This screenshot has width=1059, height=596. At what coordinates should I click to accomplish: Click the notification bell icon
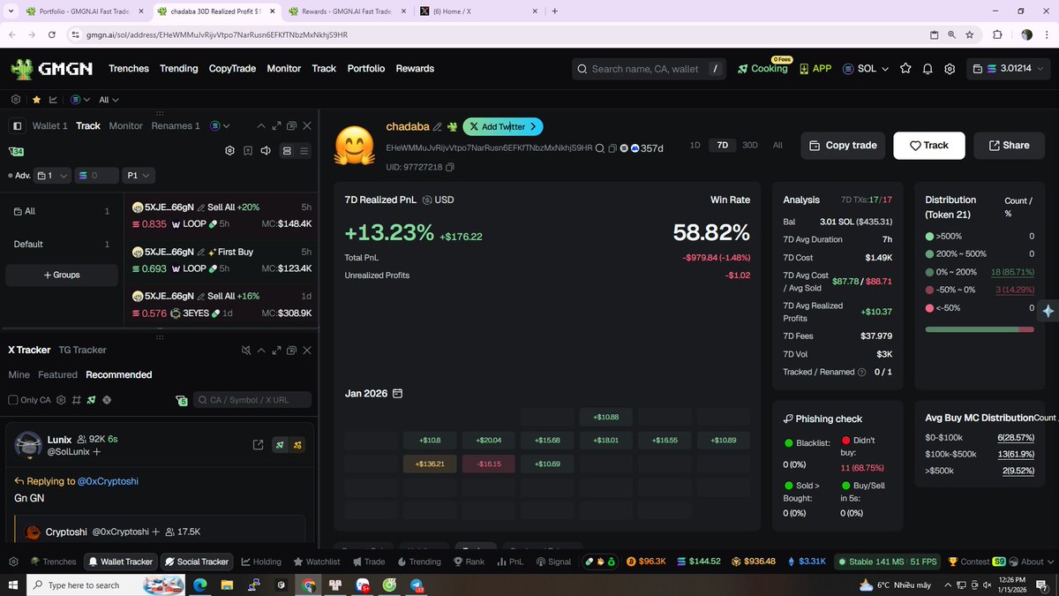[928, 69]
